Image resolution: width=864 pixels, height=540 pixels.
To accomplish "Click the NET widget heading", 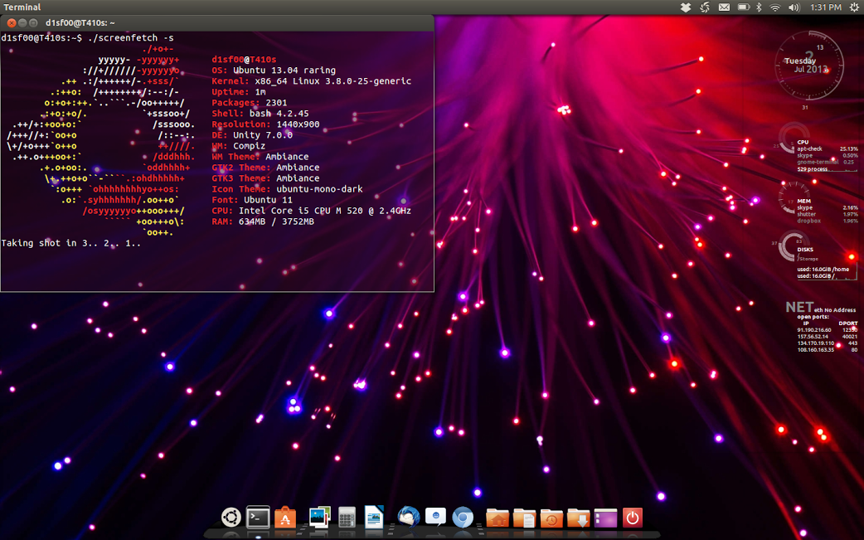I will pos(799,307).
